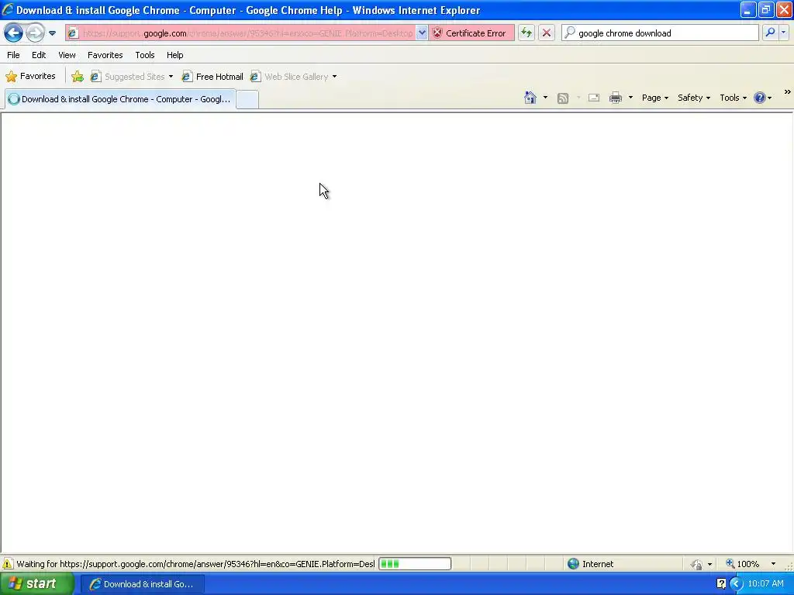Open the search provider dropdown arrow
This screenshot has width=794, height=595.
[783, 33]
